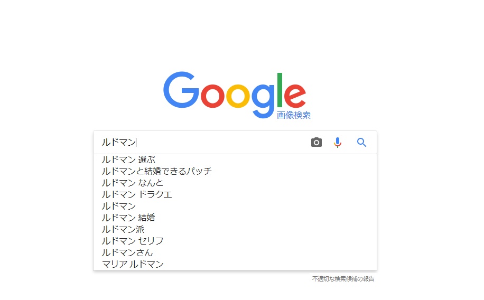Click the 画像検索 label under the logo
The height and width of the screenshot is (300, 484).
294,115
